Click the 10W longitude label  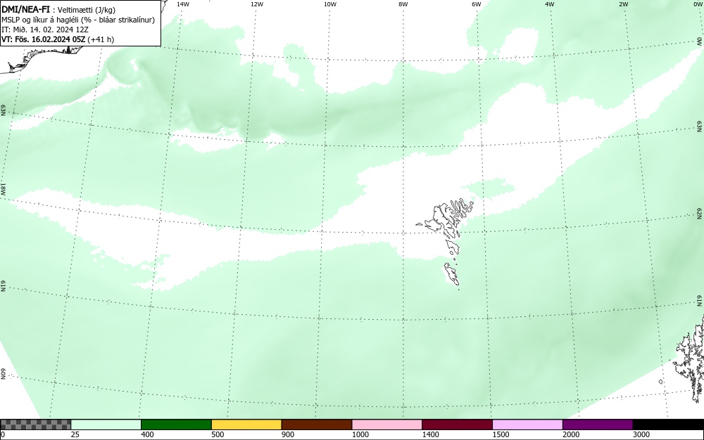(330, 4)
